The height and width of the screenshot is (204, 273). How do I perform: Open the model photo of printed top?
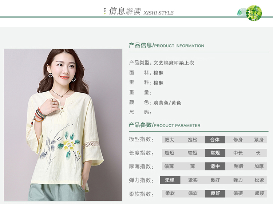click(63, 125)
